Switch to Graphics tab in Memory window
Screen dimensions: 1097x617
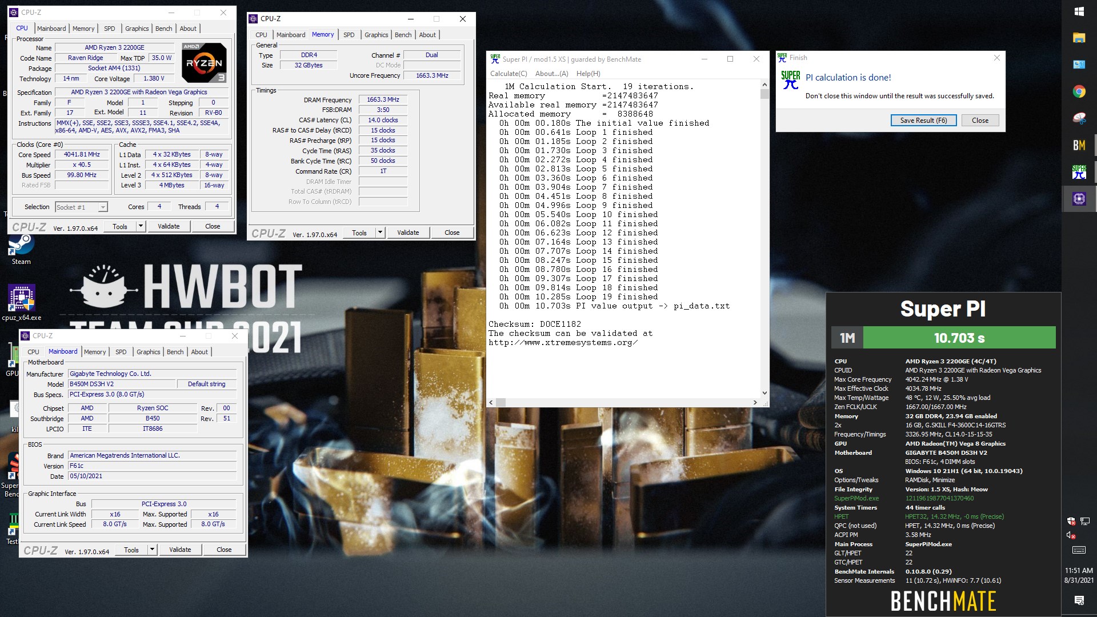(x=377, y=35)
